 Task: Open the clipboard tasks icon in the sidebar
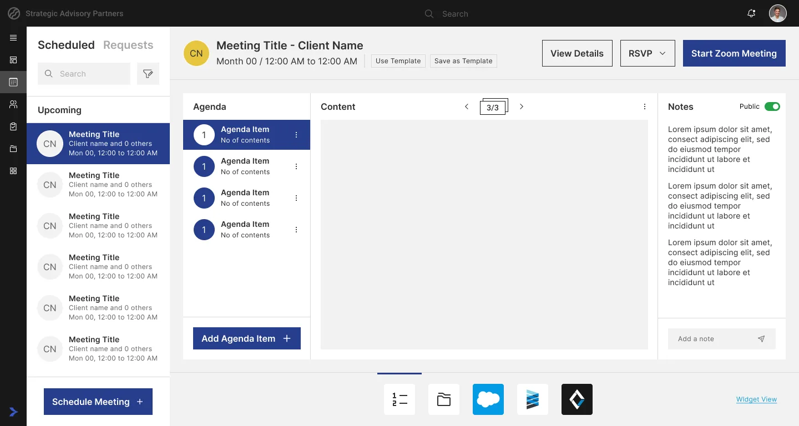pyautogui.click(x=13, y=126)
